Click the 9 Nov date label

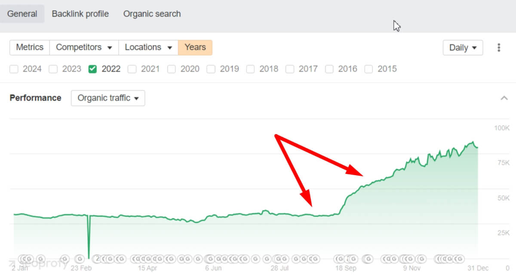click(411, 268)
